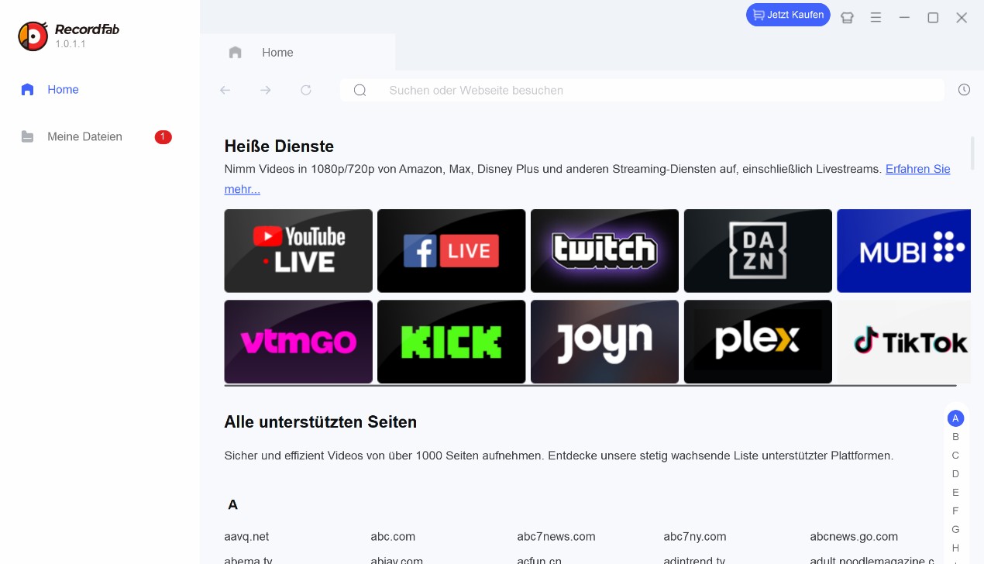Jump to letter G in index

coord(955,530)
